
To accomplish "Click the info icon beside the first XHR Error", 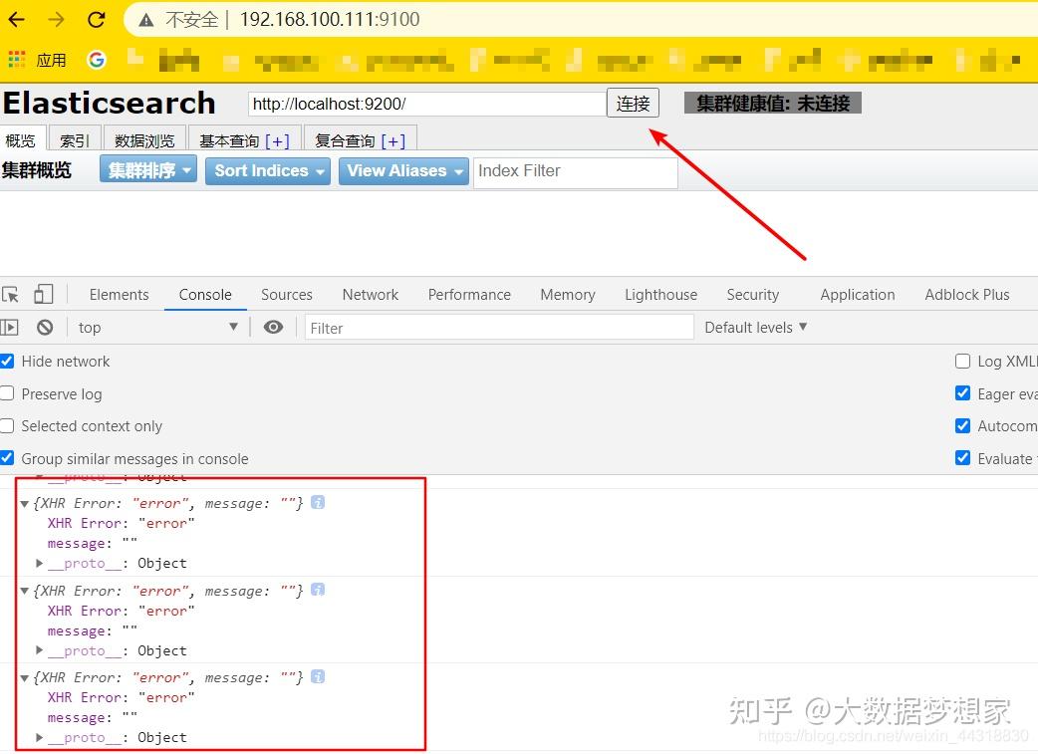I will (x=318, y=503).
